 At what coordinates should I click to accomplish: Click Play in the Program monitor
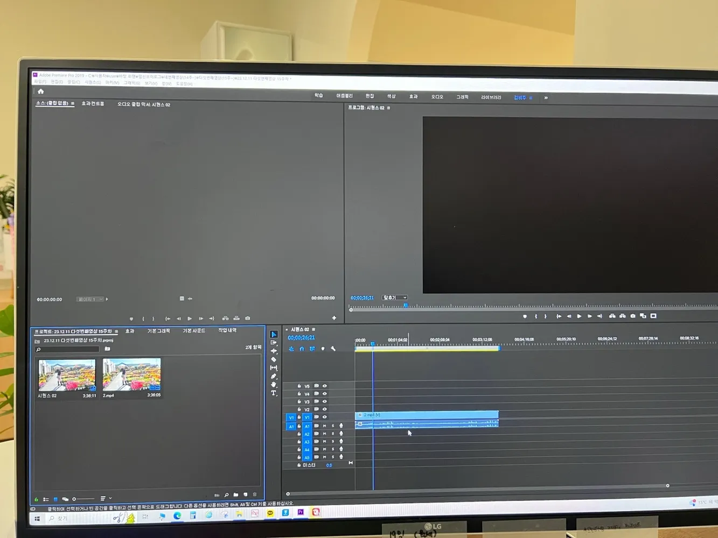tap(579, 316)
